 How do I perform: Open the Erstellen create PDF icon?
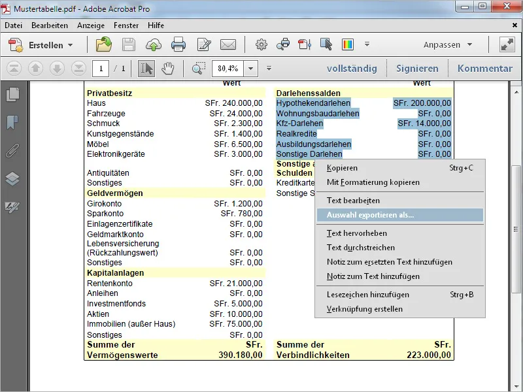click(x=16, y=45)
